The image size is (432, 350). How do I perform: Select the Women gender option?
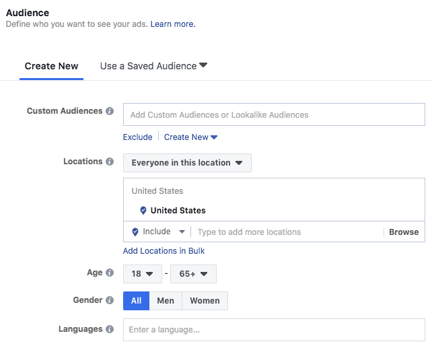click(205, 301)
